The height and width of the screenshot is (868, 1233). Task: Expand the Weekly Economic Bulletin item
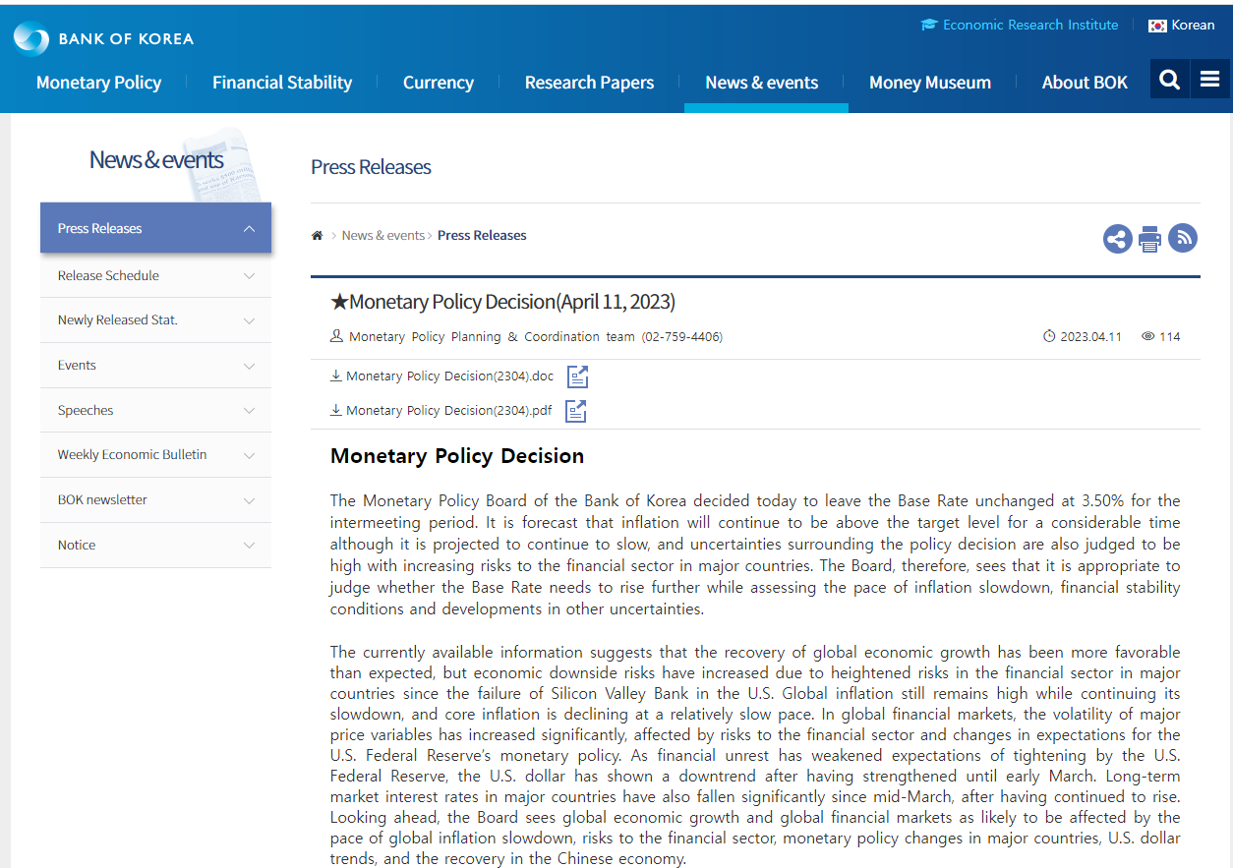[x=249, y=455]
